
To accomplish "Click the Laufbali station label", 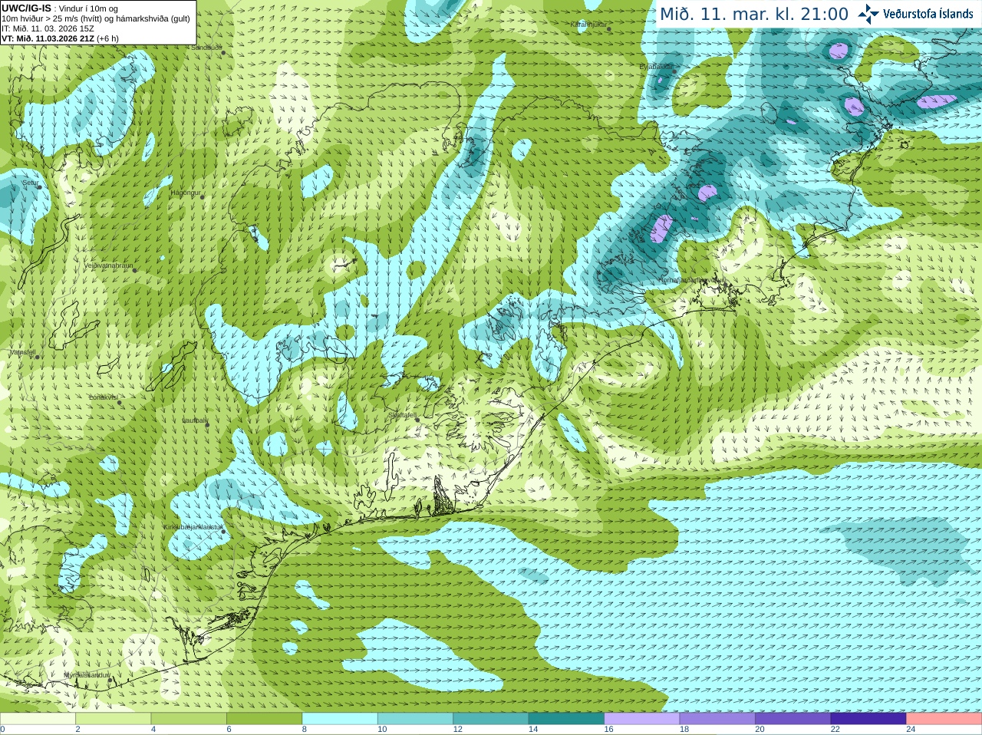I will (195, 420).
